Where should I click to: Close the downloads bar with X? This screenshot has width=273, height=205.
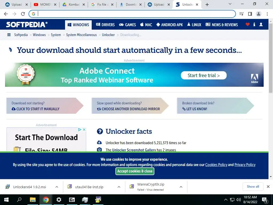(x=268, y=187)
